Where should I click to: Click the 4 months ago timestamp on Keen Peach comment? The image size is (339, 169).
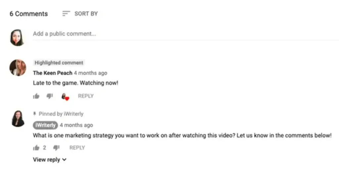(91, 73)
